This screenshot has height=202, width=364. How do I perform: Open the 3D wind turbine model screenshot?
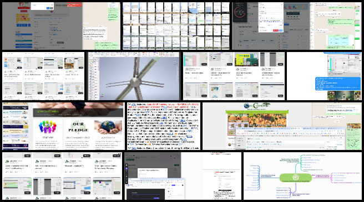point(134,76)
